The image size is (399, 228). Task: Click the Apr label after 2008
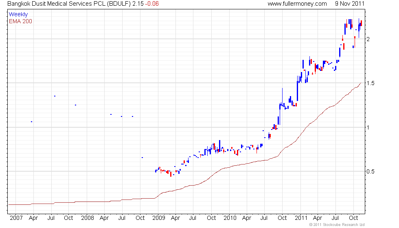104,218
